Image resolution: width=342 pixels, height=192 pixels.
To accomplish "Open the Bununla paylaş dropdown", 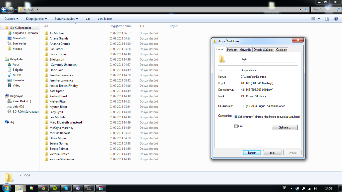I will pos(66,19).
